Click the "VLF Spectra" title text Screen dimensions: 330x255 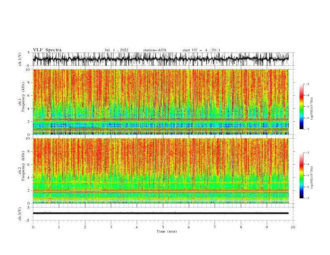click(47, 50)
